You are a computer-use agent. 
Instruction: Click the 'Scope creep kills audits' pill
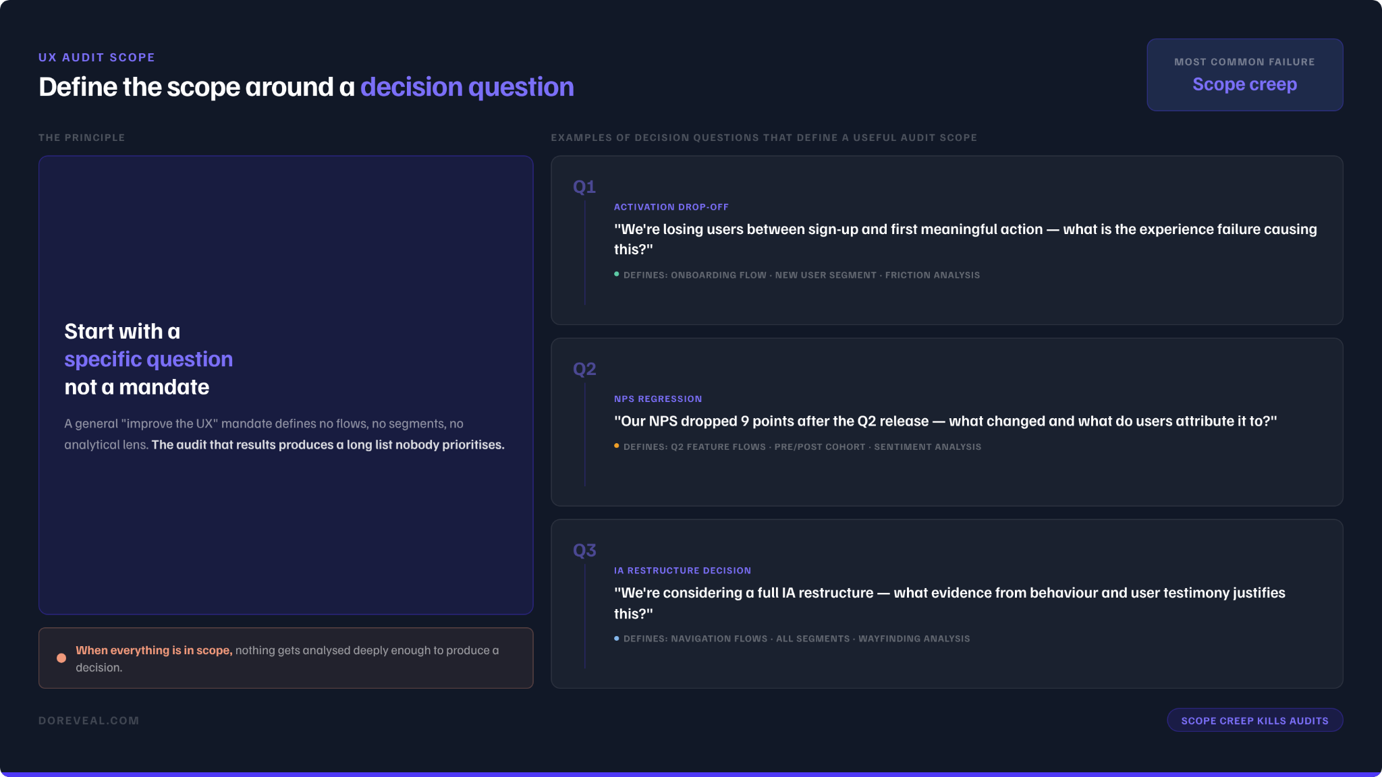(x=1254, y=720)
